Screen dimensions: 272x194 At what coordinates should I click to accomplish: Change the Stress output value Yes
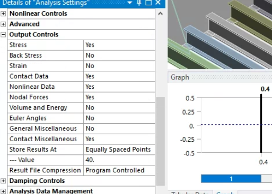tap(119, 45)
